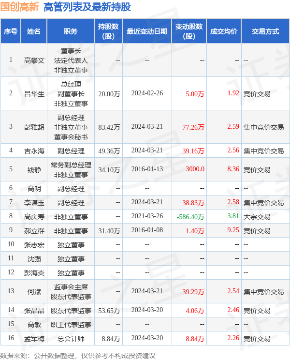Click holdings value 83.42万
This screenshot has height=360, width=290.
(x=109, y=127)
